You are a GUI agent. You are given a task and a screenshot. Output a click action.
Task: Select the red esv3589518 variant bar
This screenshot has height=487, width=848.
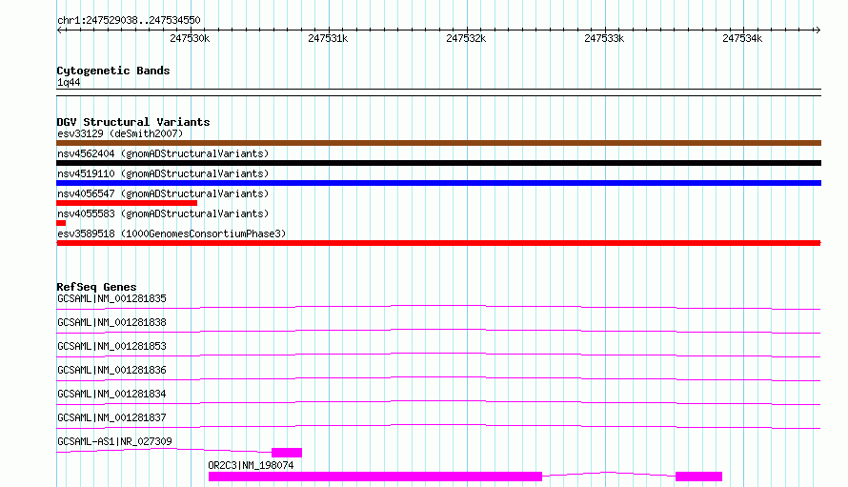[x=438, y=243]
